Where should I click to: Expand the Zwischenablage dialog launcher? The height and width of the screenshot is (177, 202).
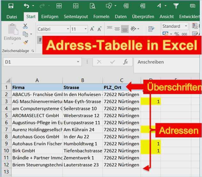[33, 51]
